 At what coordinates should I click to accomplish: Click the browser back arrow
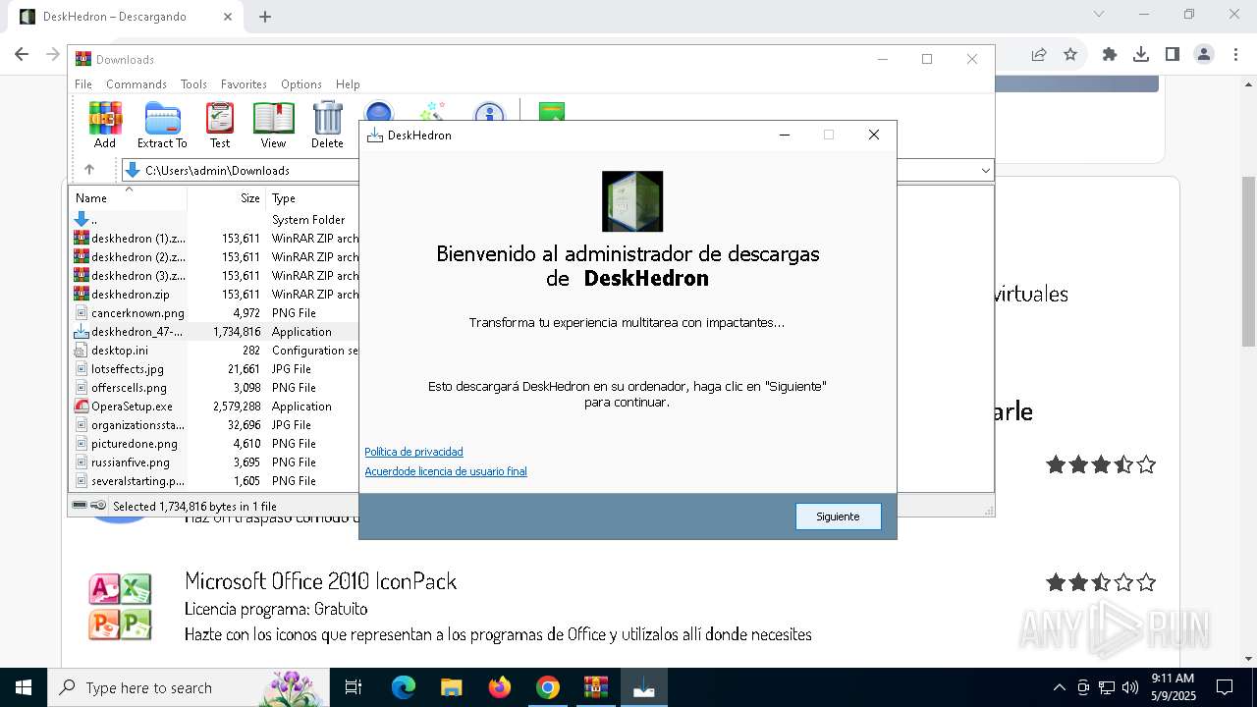click(22, 55)
